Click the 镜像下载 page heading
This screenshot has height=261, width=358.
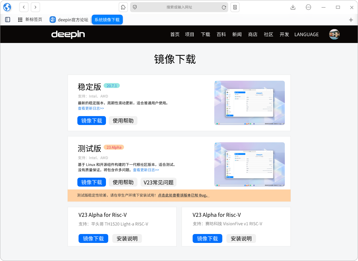click(x=175, y=59)
